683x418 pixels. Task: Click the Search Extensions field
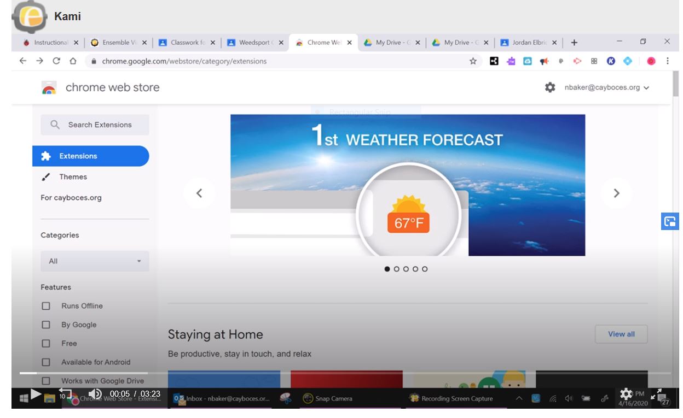click(x=95, y=125)
